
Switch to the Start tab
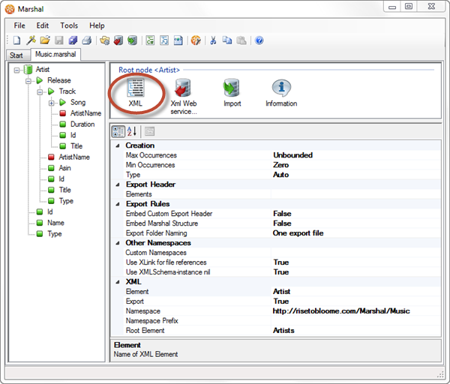coord(16,55)
